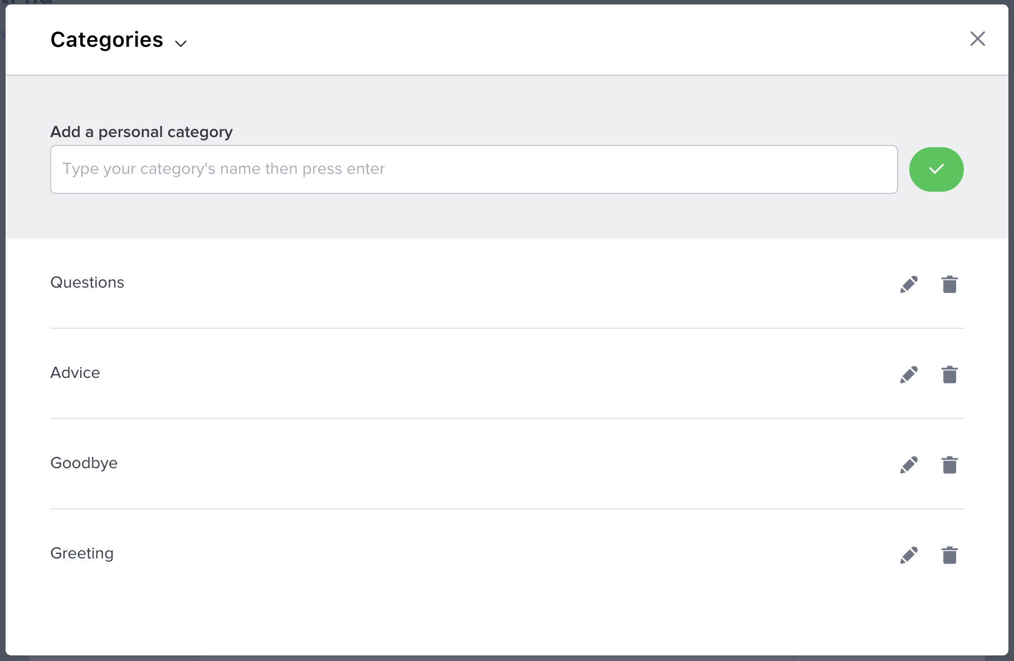
Task: Close the Categories dialog
Action: point(977,39)
